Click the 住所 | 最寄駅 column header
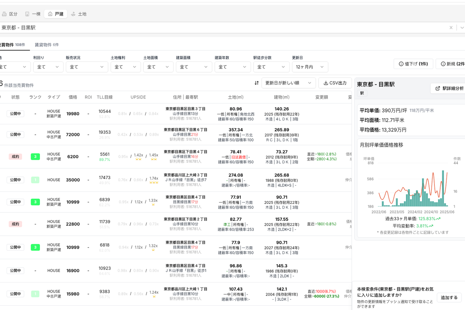The height and width of the screenshot is (310, 465). 186,97
